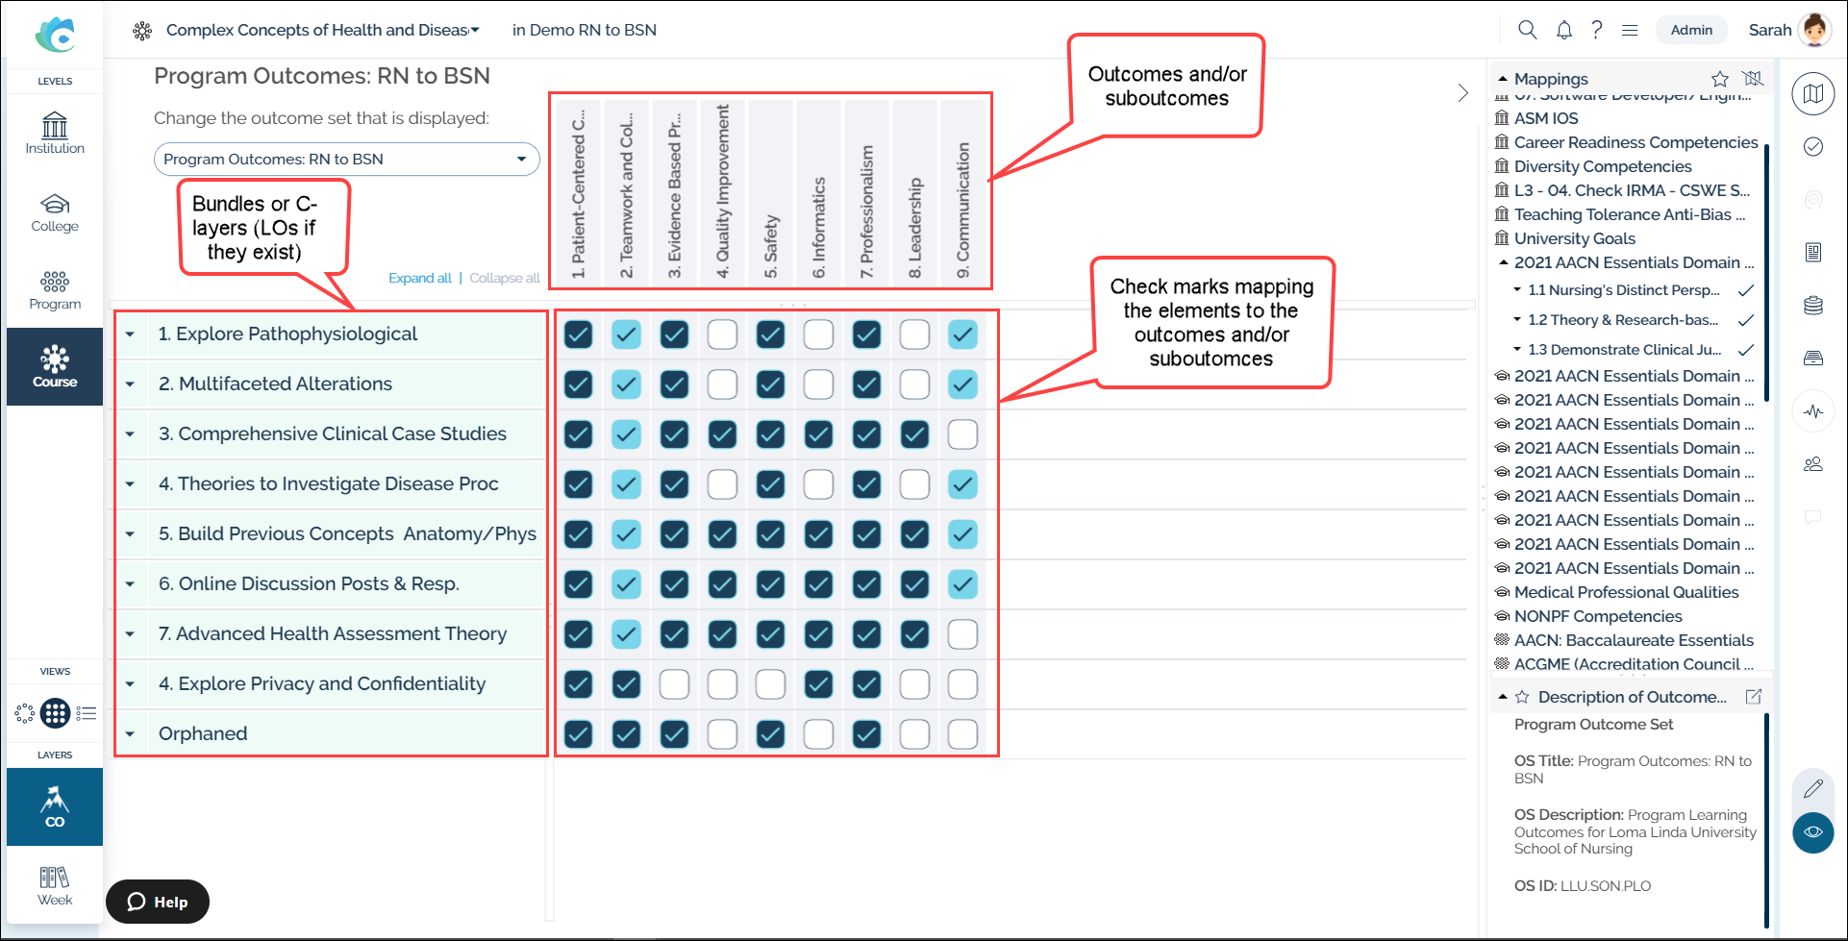Screen dimensions: 1848x941
Task: Expand the Multifaceted Alterations row
Action: [x=130, y=384]
